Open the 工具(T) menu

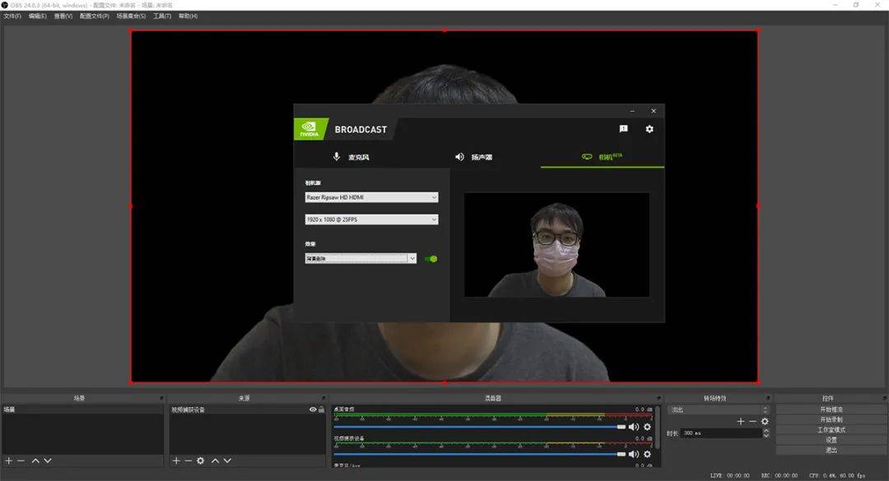[x=161, y=16]
